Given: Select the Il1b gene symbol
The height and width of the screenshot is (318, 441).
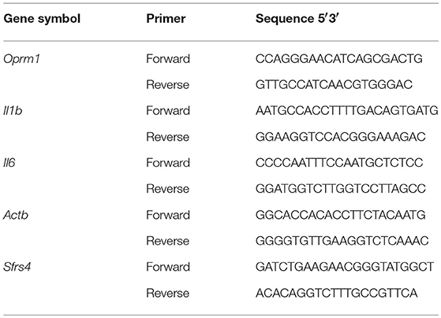Looking at the screenshot, I should coord(13,110).
